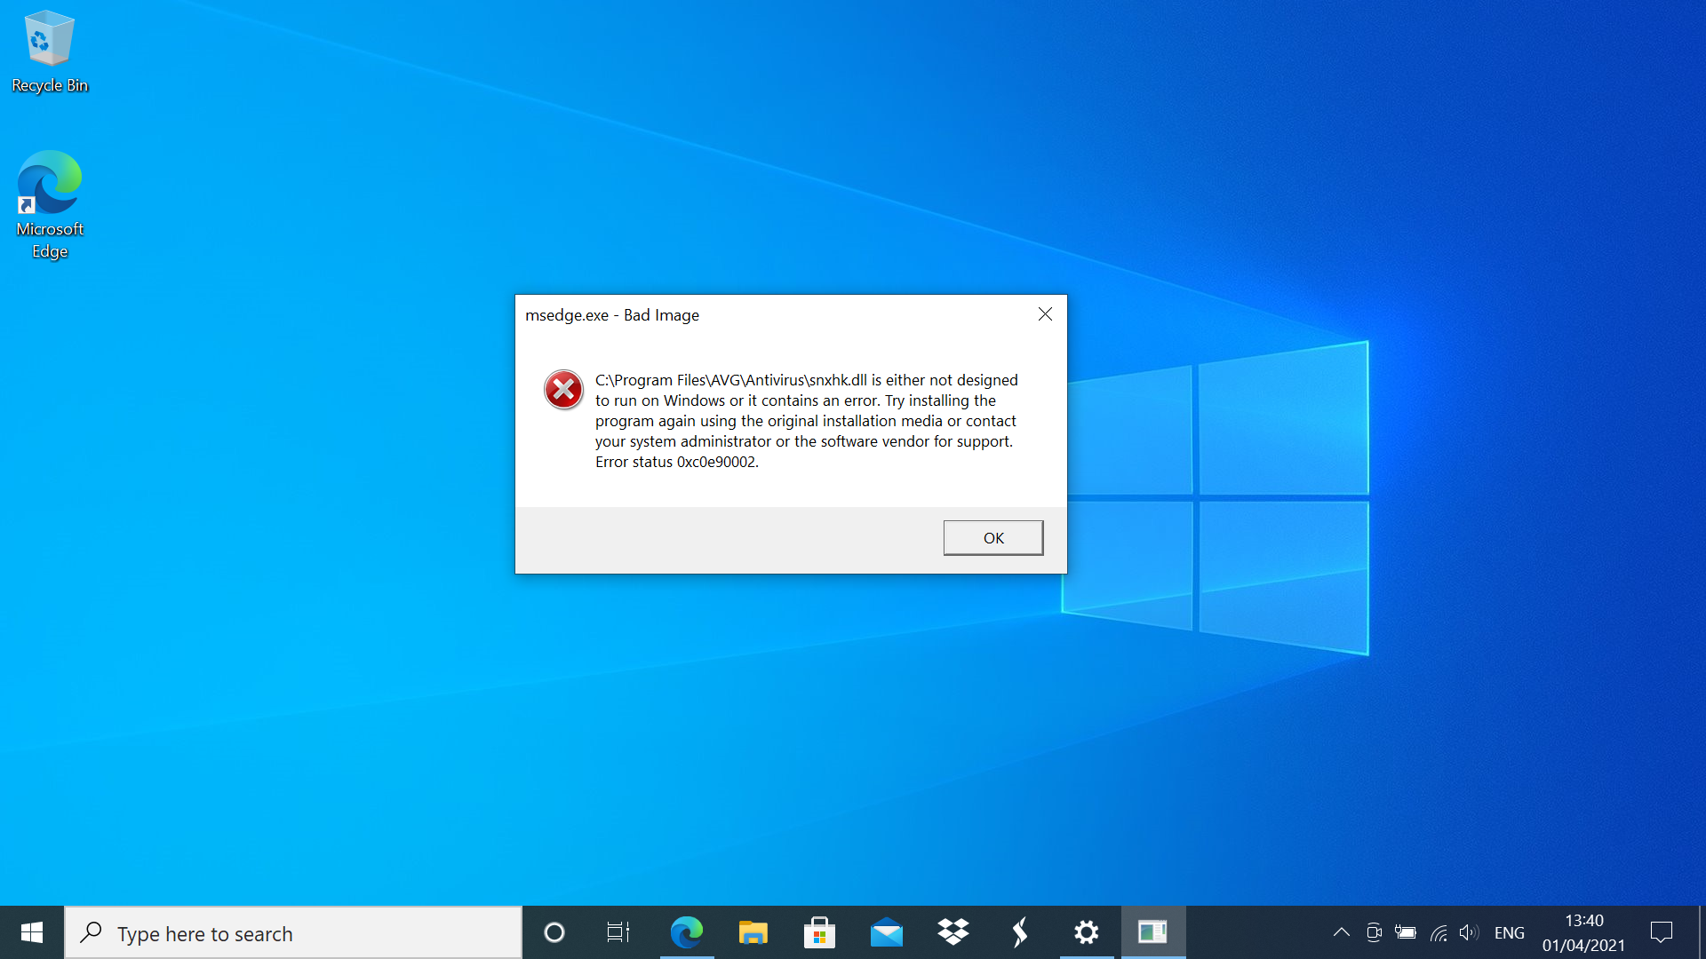This screenshot has width=1706, height=959.
Task: Click the taskbar search box
Action: pyautogui.click(x=293, y=933)
